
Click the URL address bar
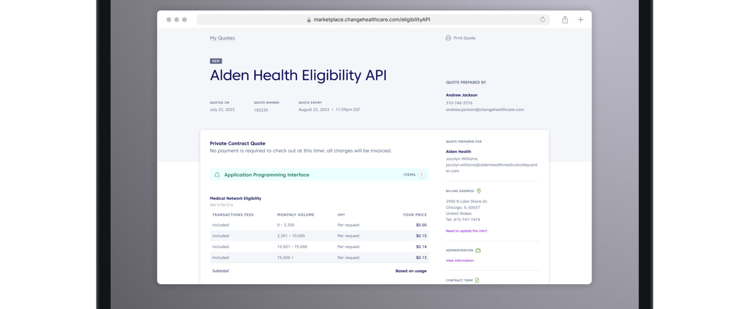pos(372,20)
